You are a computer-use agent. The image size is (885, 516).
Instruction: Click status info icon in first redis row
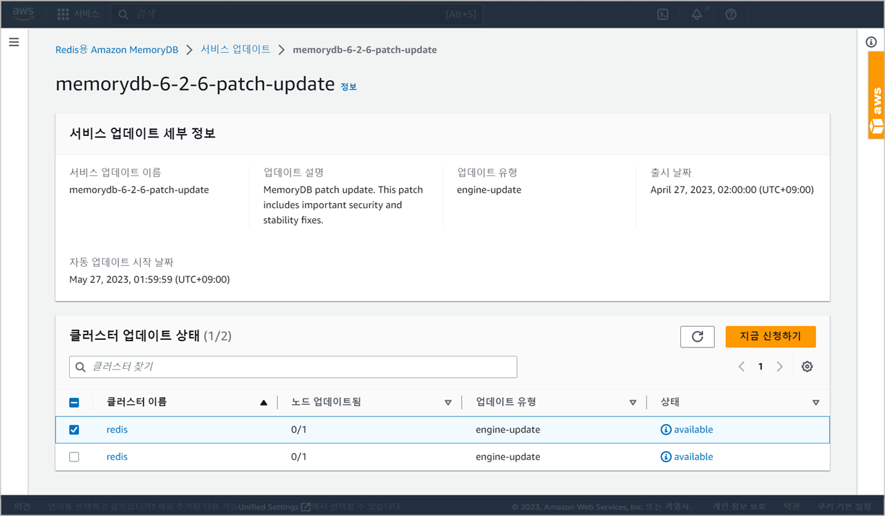[x=666, y=430]
